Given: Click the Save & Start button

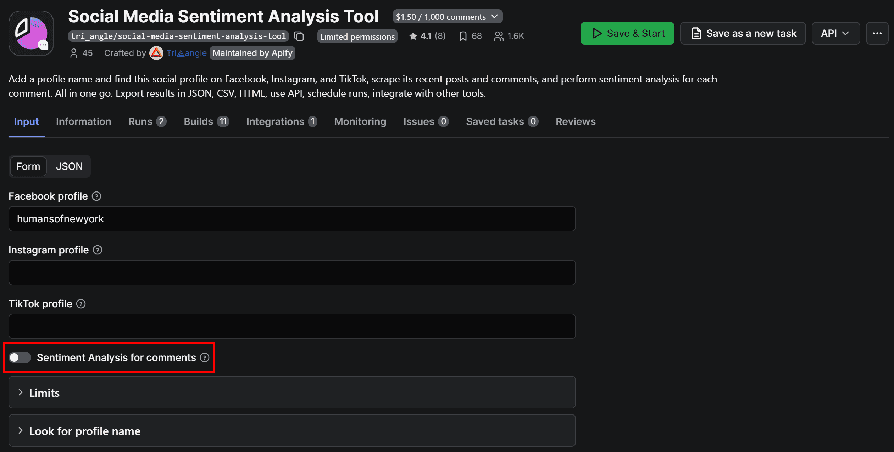Looking at the screenshot, I should 627,33.
